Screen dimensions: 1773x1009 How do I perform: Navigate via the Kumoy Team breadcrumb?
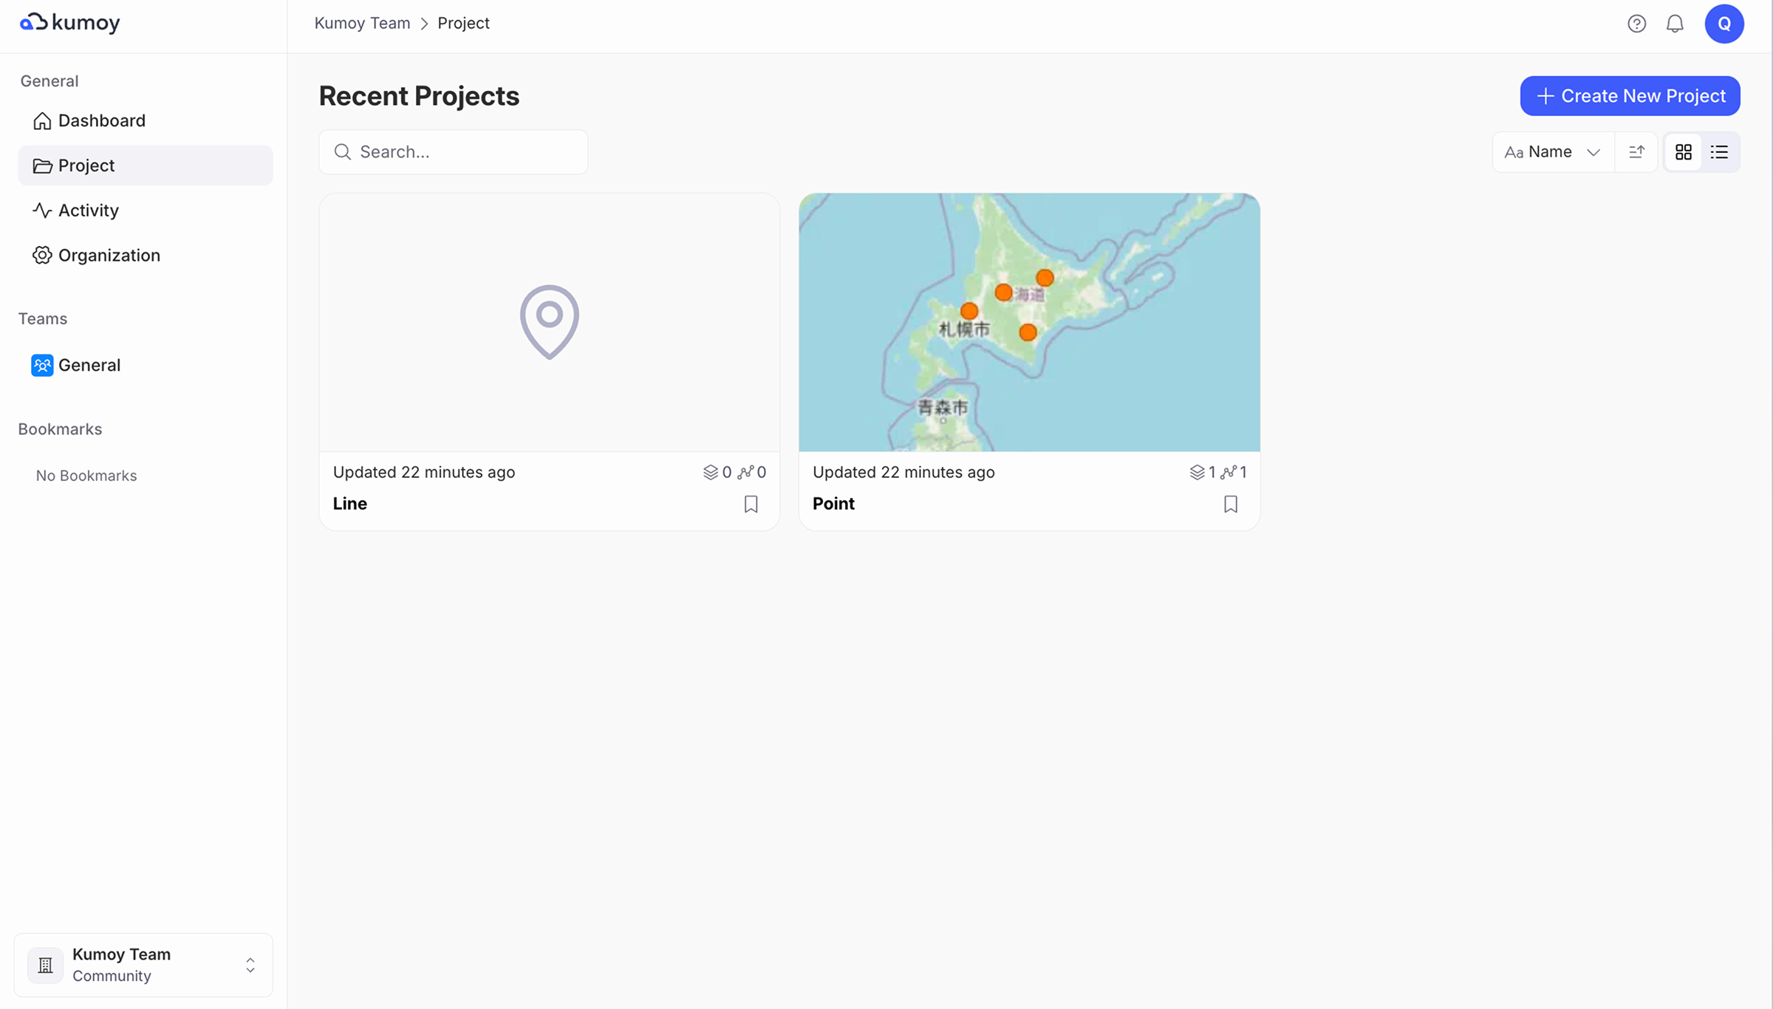[x=361, y=23]
